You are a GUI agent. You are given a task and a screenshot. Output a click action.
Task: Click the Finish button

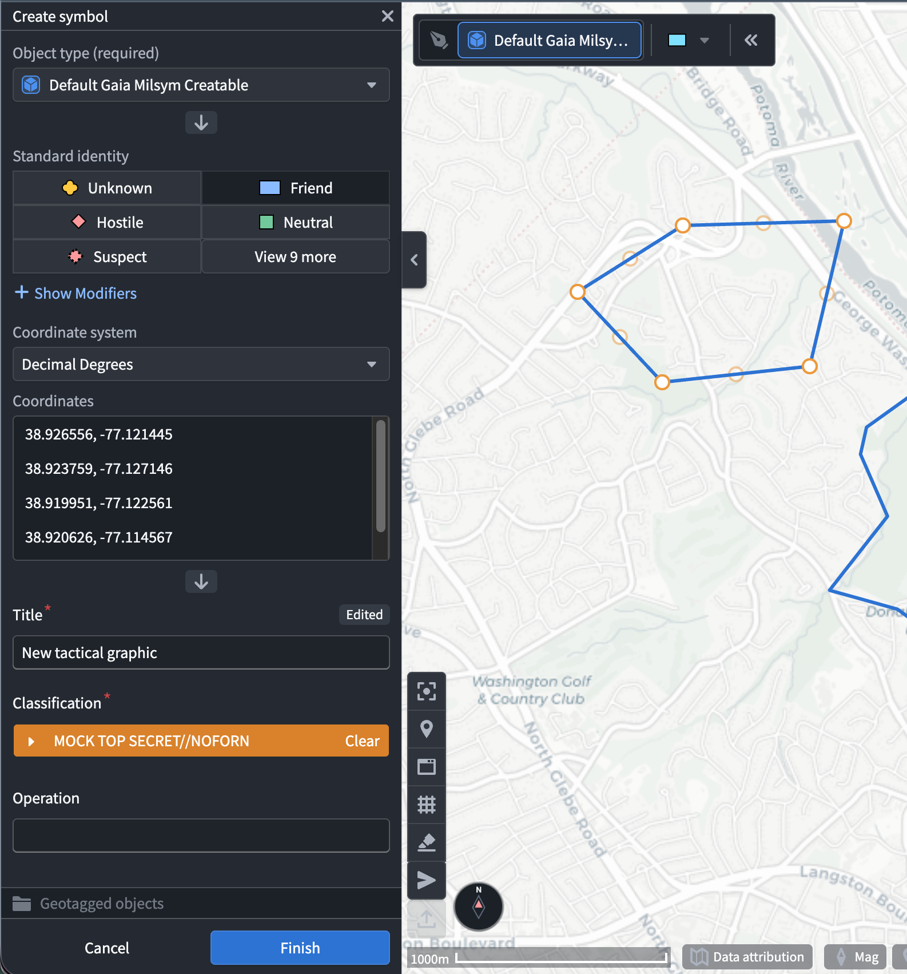click(300, 948)
